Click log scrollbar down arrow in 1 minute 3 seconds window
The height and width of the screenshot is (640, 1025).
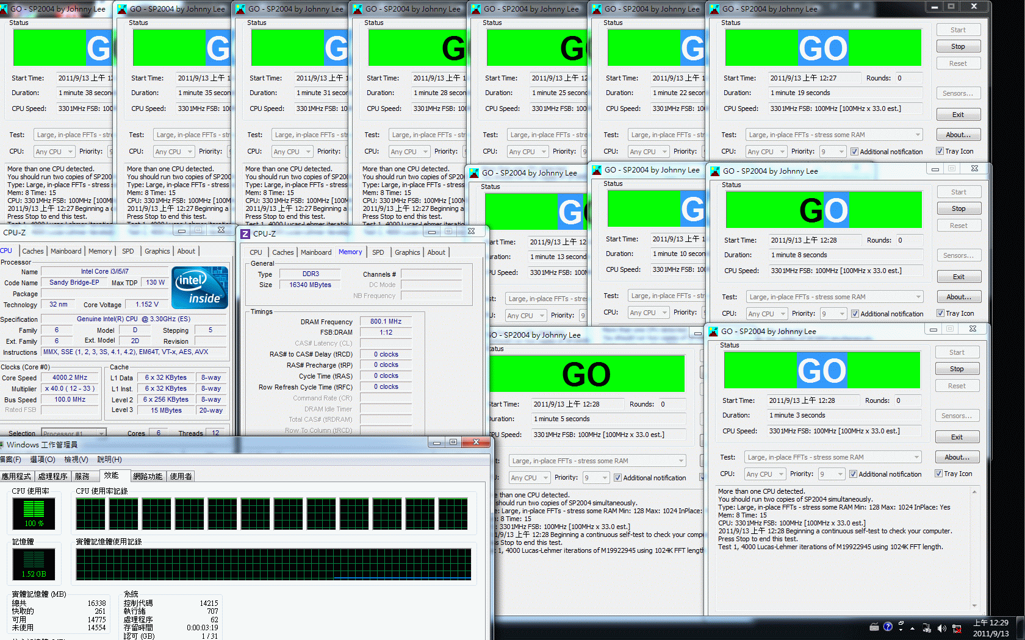(x=974, y=605)
